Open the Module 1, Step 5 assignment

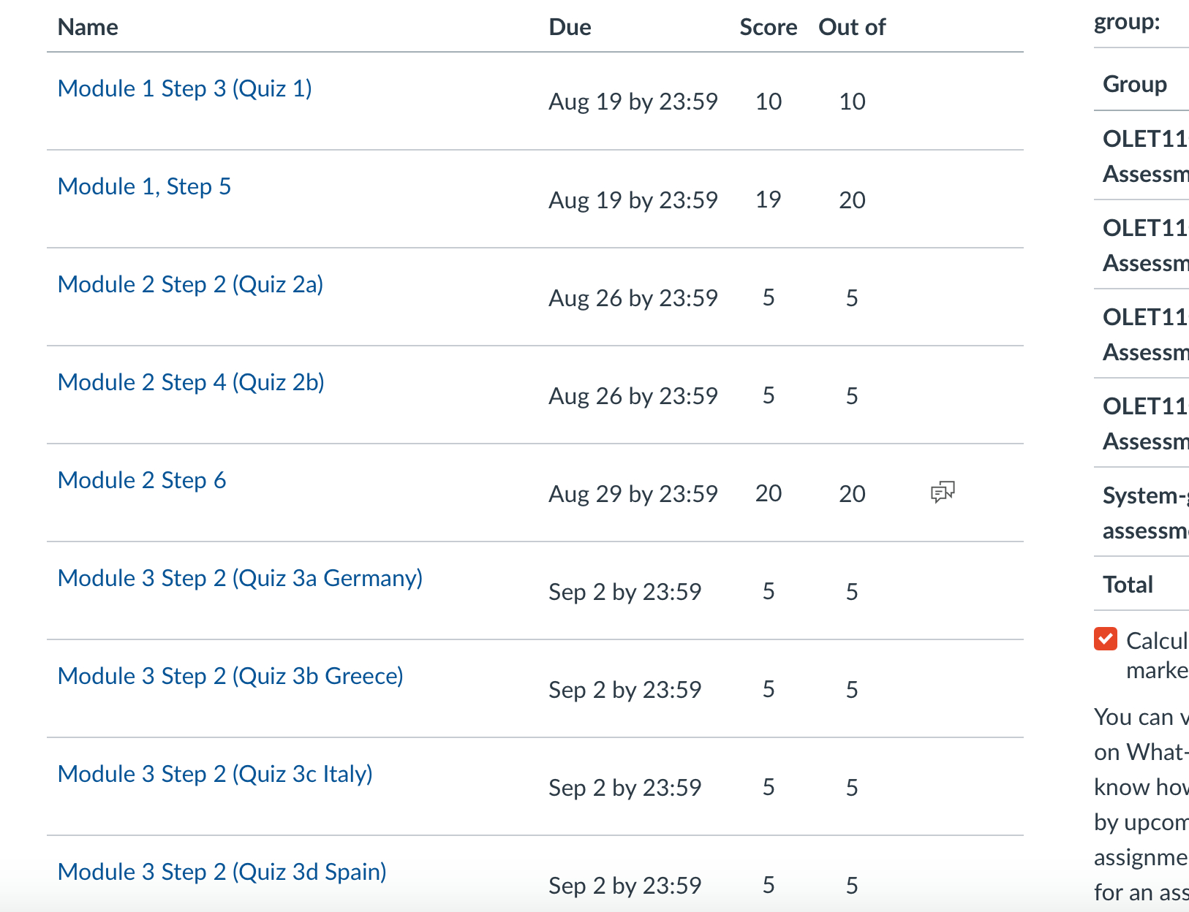pyautogui.click(x=144, y=186)
